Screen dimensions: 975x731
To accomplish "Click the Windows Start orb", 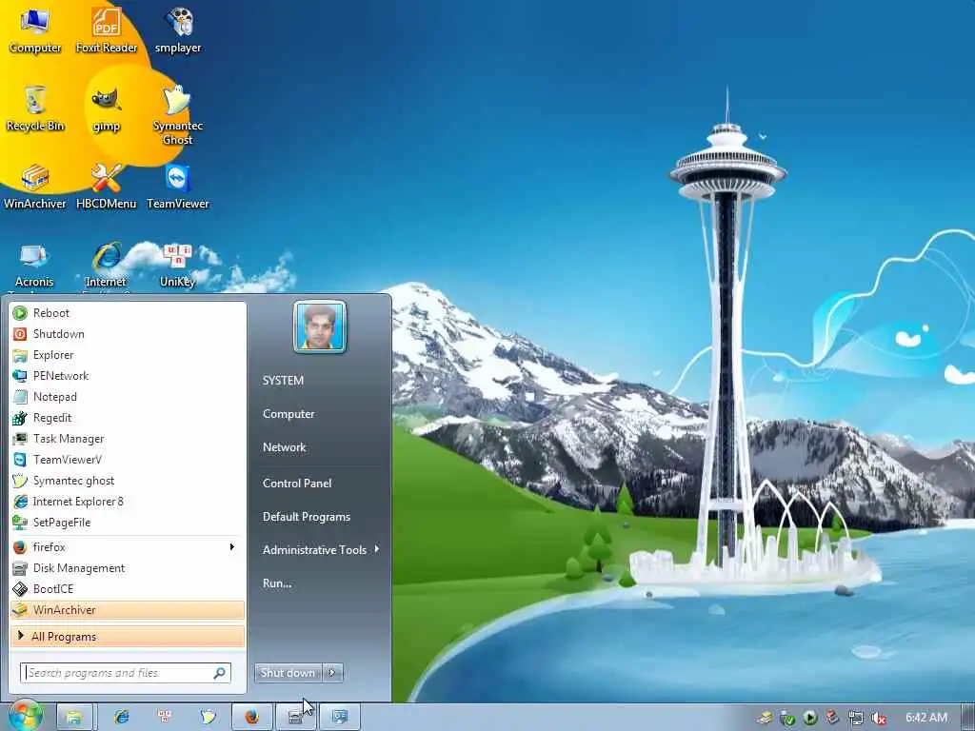I will 26,716.
